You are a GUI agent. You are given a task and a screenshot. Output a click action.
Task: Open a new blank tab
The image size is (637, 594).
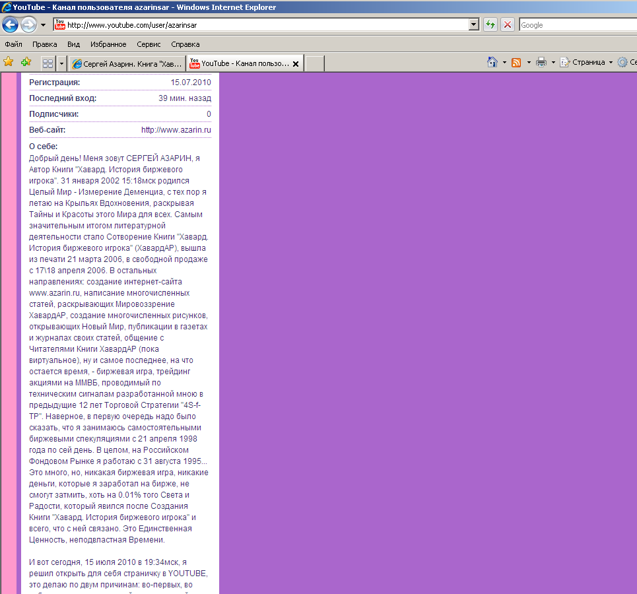click(314, 64)
